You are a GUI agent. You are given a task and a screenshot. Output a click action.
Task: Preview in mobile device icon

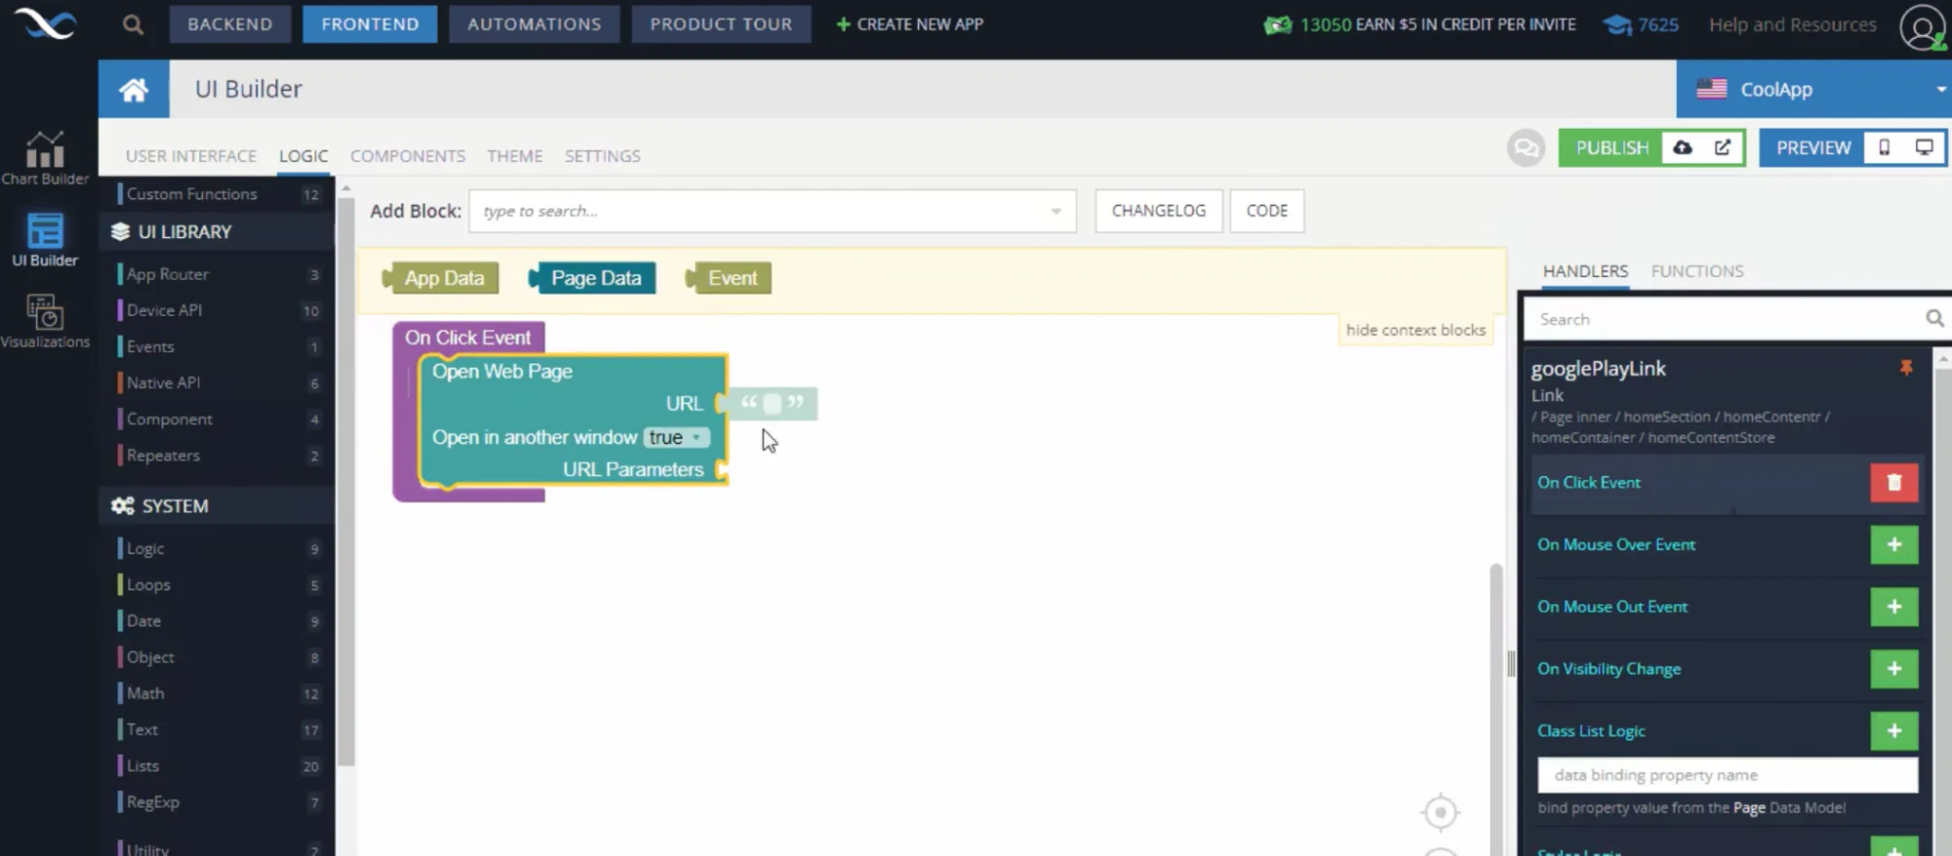tap(1885, 148)
